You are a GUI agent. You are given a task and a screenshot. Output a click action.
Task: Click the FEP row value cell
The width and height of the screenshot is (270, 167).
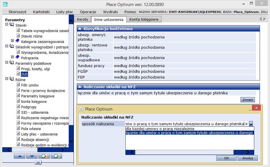(185, 77)
